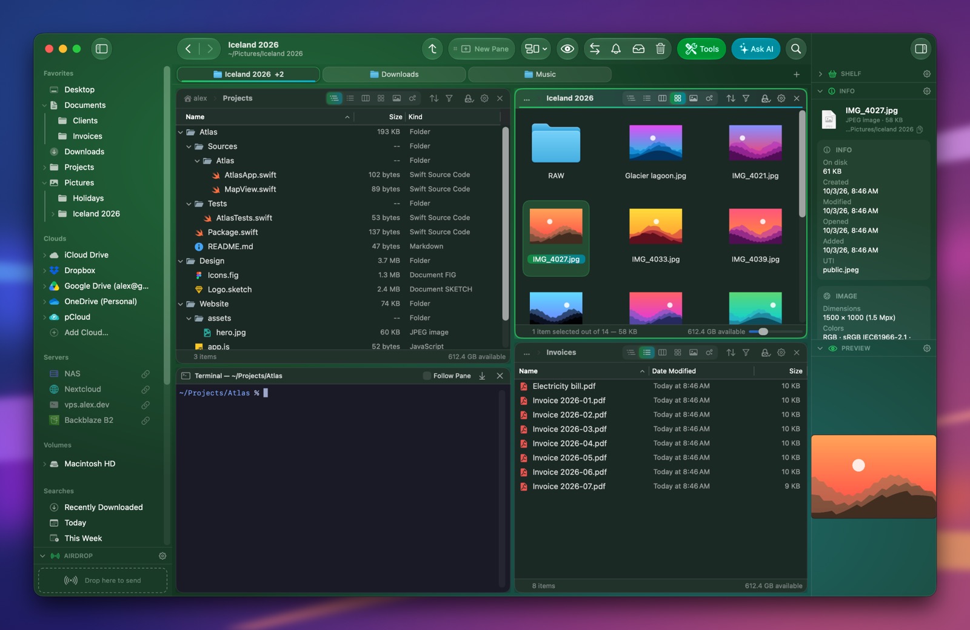Open filter icon in Projects pane
The image size is (970, 630).
[x=449, y=98]
